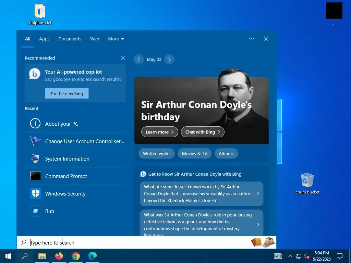Open the clock showing 5:04 PM 5/22/2023
Image resolution: width=351 pixels, height=263 pixels.
322,256
